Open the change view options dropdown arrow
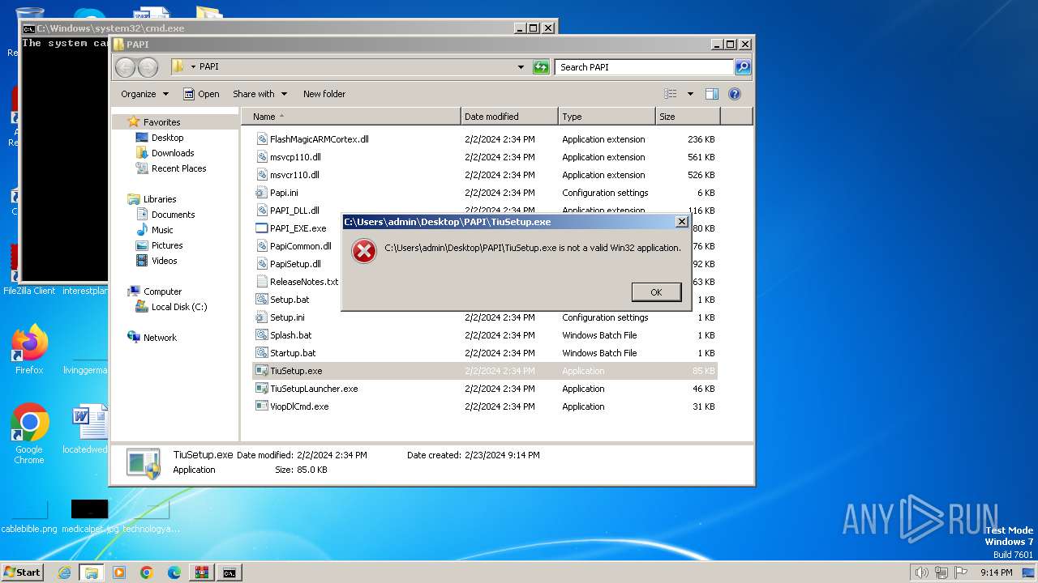This screenshot has width=1038, height=583. click(690, 94)
